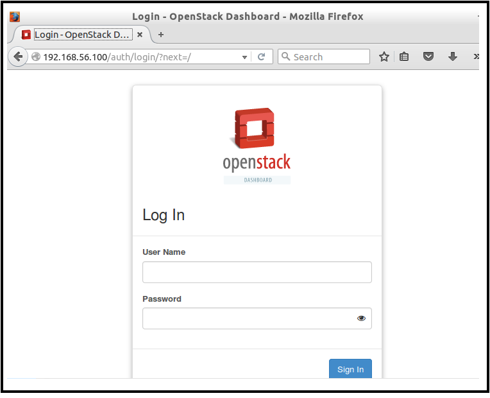Click the 'Password' label
Screen dimensions: 490x398
tap(162, 298)
